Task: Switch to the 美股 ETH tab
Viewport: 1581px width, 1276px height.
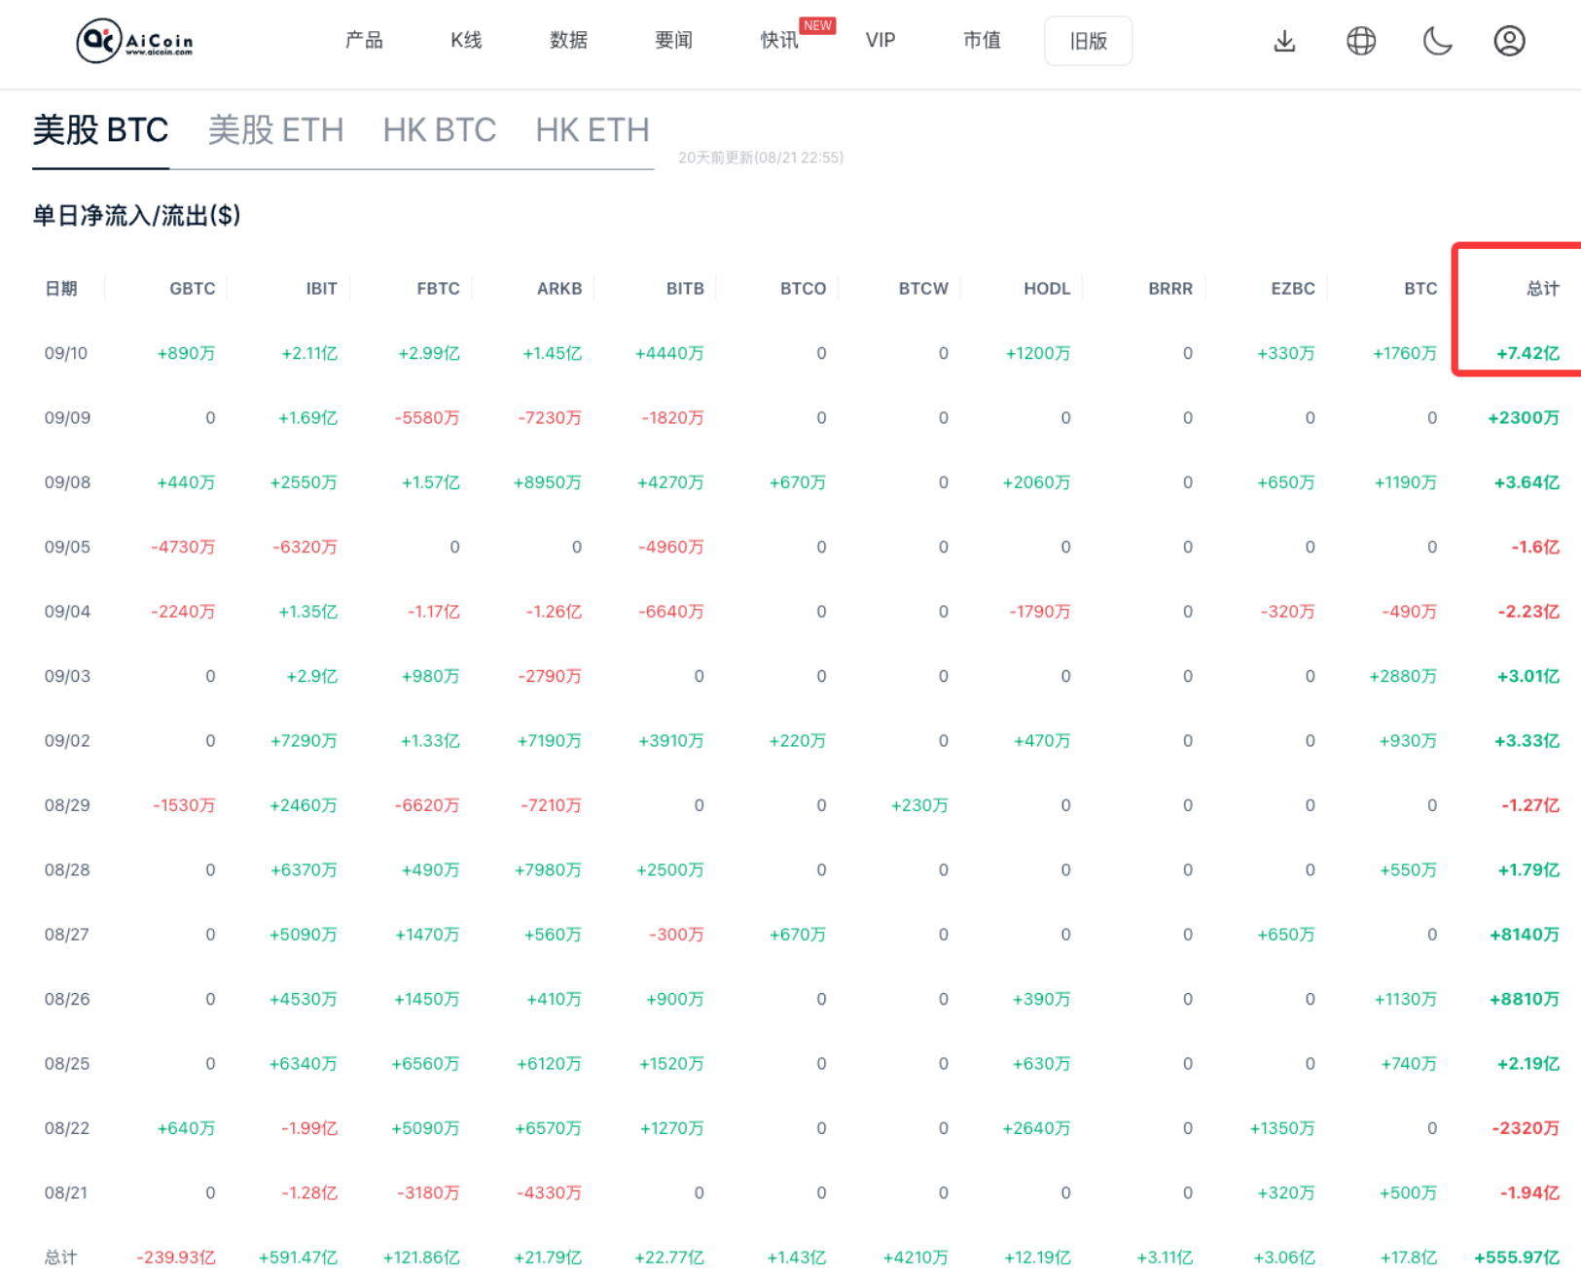Action: click(275, 129)
